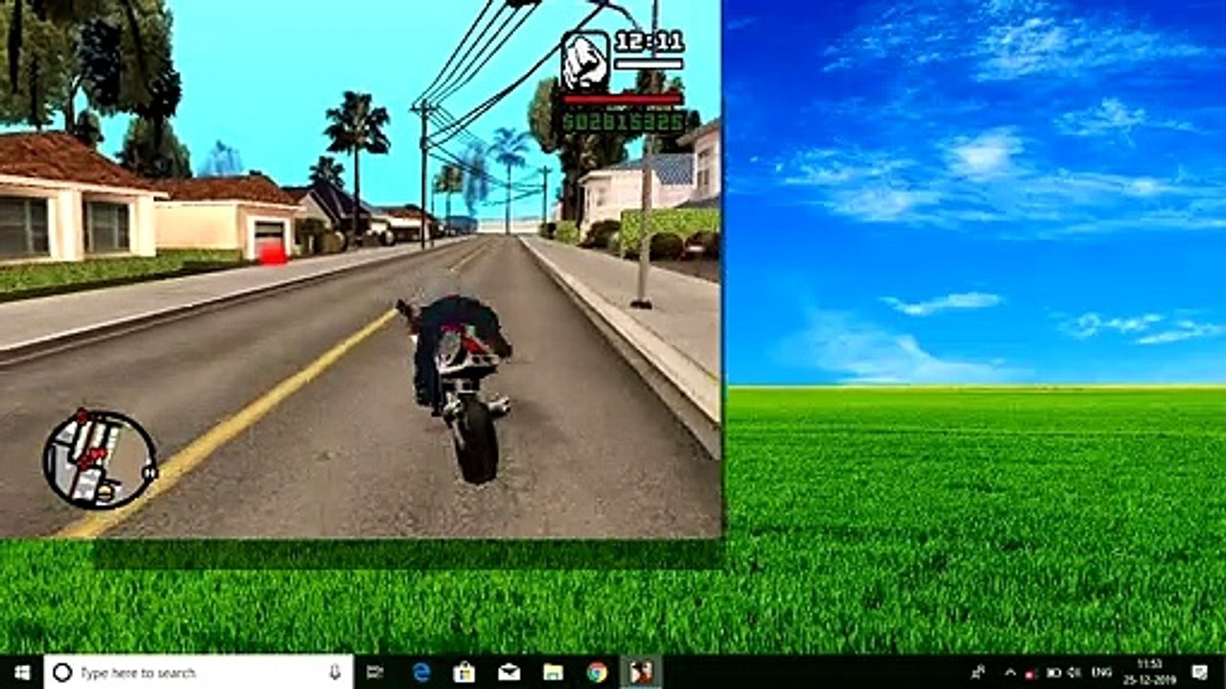Open the Action Center notifications icon

coord(1199,672)
